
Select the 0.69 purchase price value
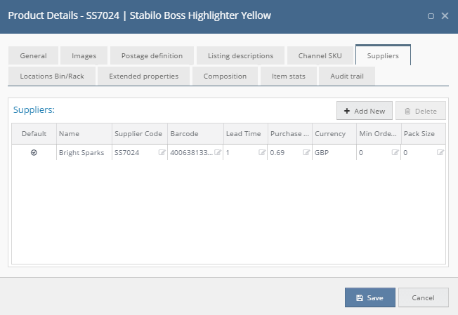[277, 152]
